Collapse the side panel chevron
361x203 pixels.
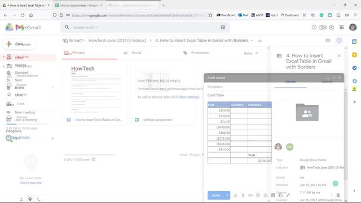click(x=354, y=191)
